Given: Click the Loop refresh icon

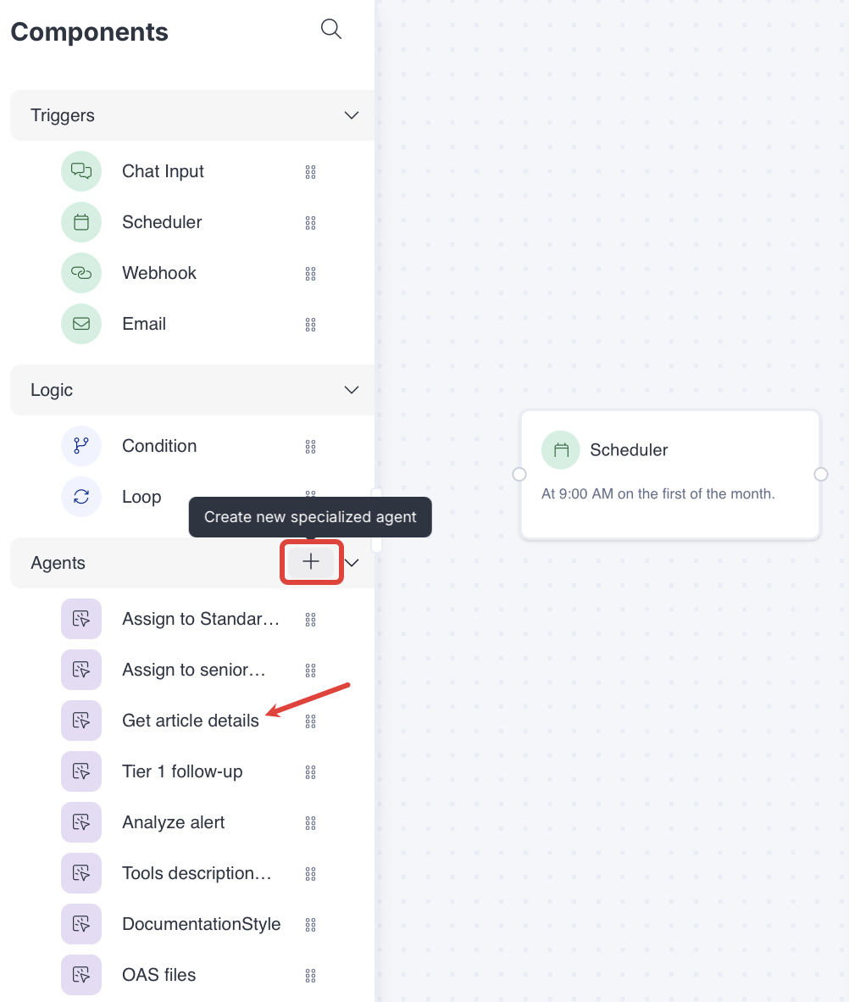Looking at the screenshot, I should pos(81,497).
